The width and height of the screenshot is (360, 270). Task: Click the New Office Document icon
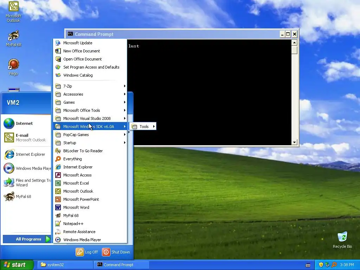coord(58,51)
